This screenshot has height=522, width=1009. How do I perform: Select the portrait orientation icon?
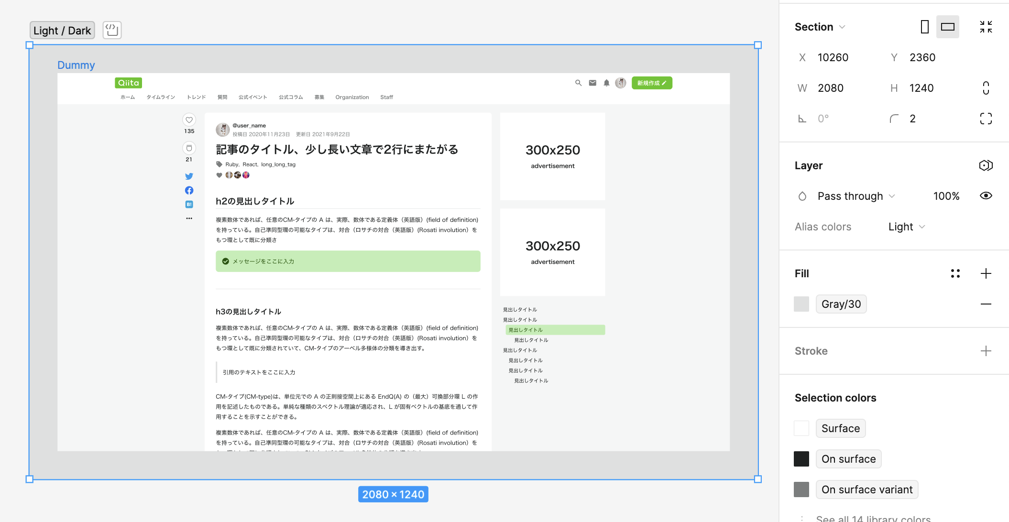point(924,27)
